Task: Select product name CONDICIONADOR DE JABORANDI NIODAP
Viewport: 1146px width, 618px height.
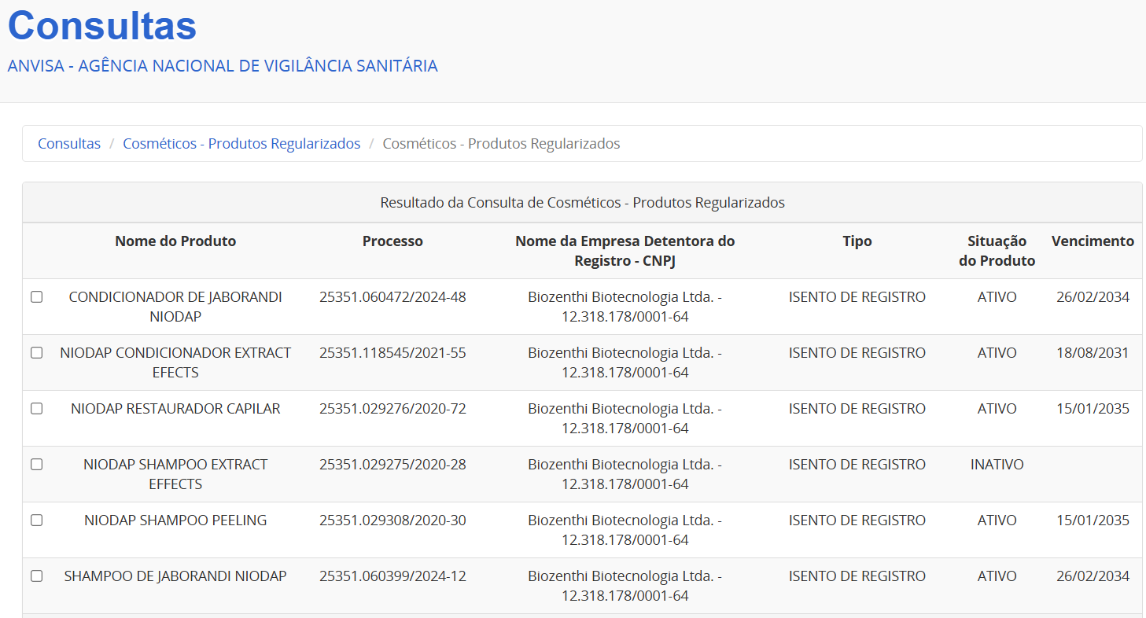Action: coord(175,307)
